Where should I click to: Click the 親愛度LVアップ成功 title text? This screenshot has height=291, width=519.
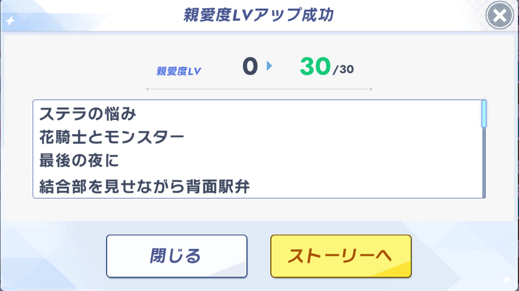[259, 16]
